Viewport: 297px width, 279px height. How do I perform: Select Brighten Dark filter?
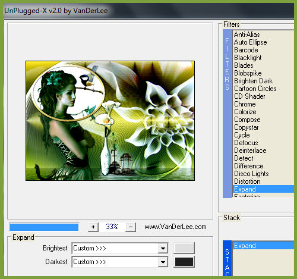coord(263,81)
